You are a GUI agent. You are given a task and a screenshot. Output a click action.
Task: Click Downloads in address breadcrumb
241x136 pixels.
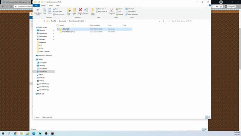click(x=63, y=21)
